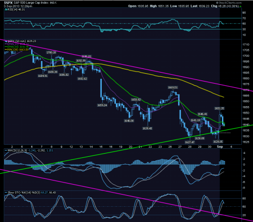The height and width of the screenshot is (222, 253).
Task: Click the 1659.24 price label
Action: [x=102, y=105]
